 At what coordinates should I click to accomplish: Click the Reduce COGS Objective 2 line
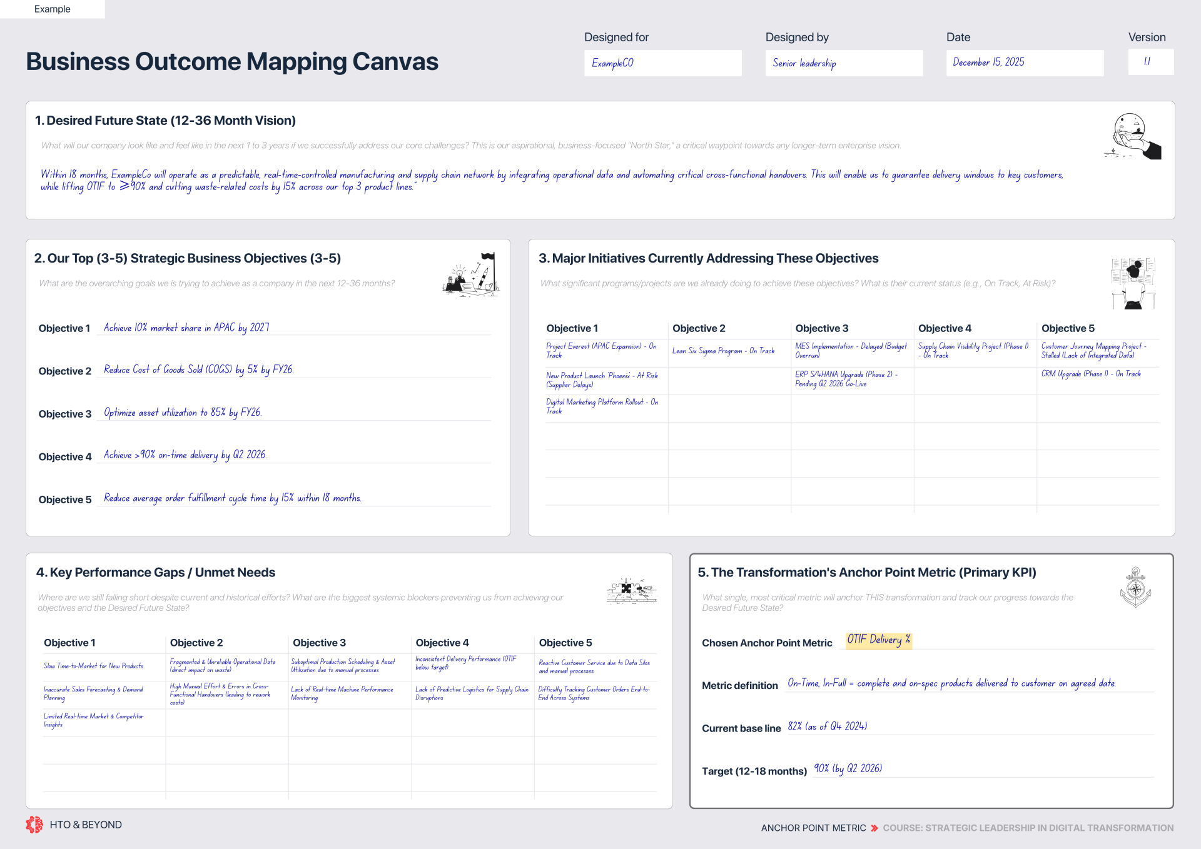coord(198,369)
